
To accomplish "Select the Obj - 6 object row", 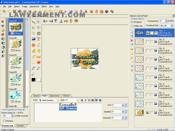I will (x=155, y=68).
